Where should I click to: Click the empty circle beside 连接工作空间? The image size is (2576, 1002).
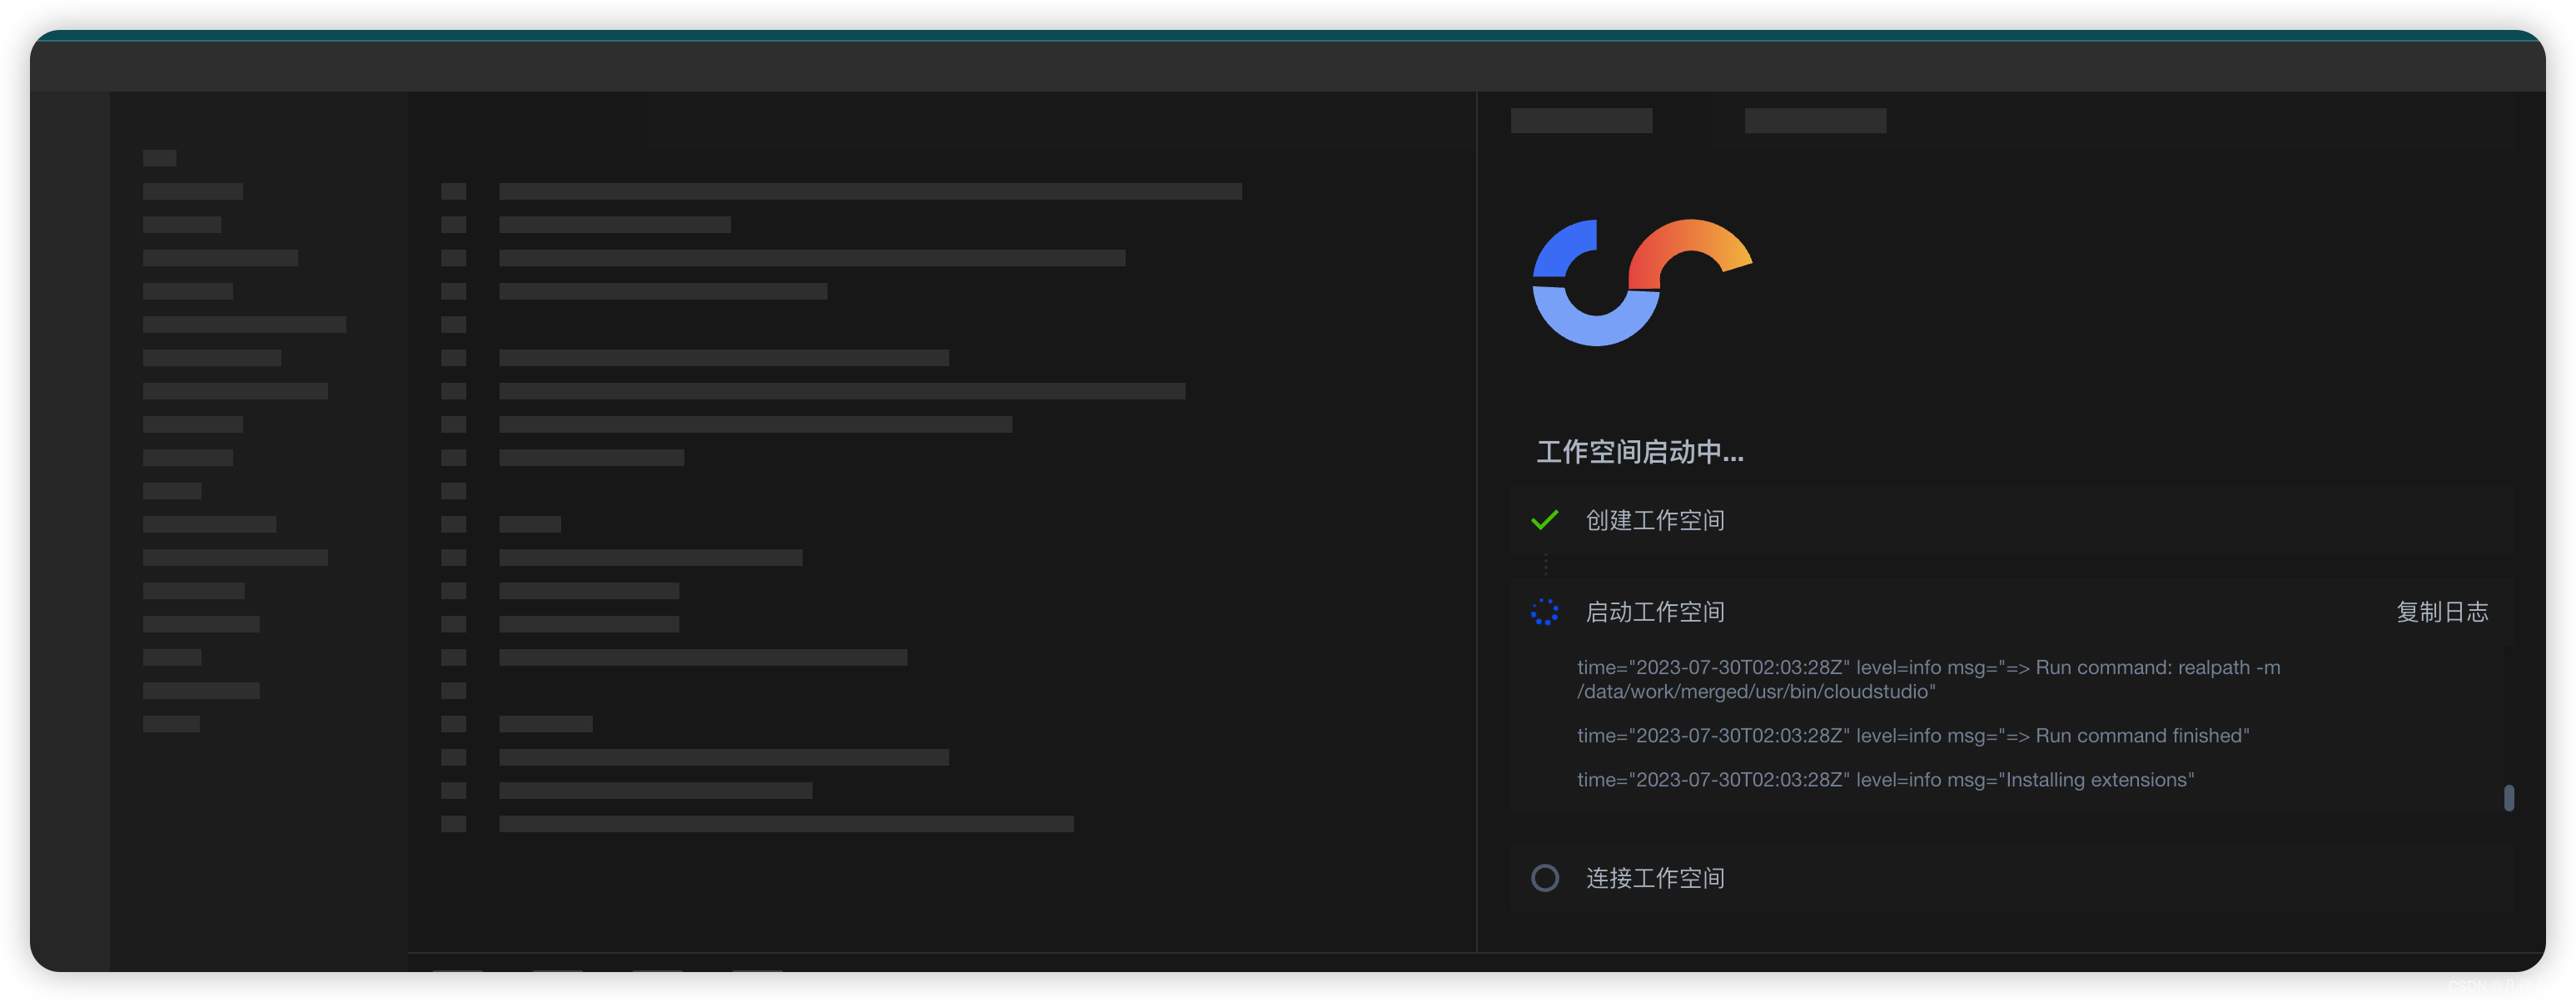click(1544, 878)
